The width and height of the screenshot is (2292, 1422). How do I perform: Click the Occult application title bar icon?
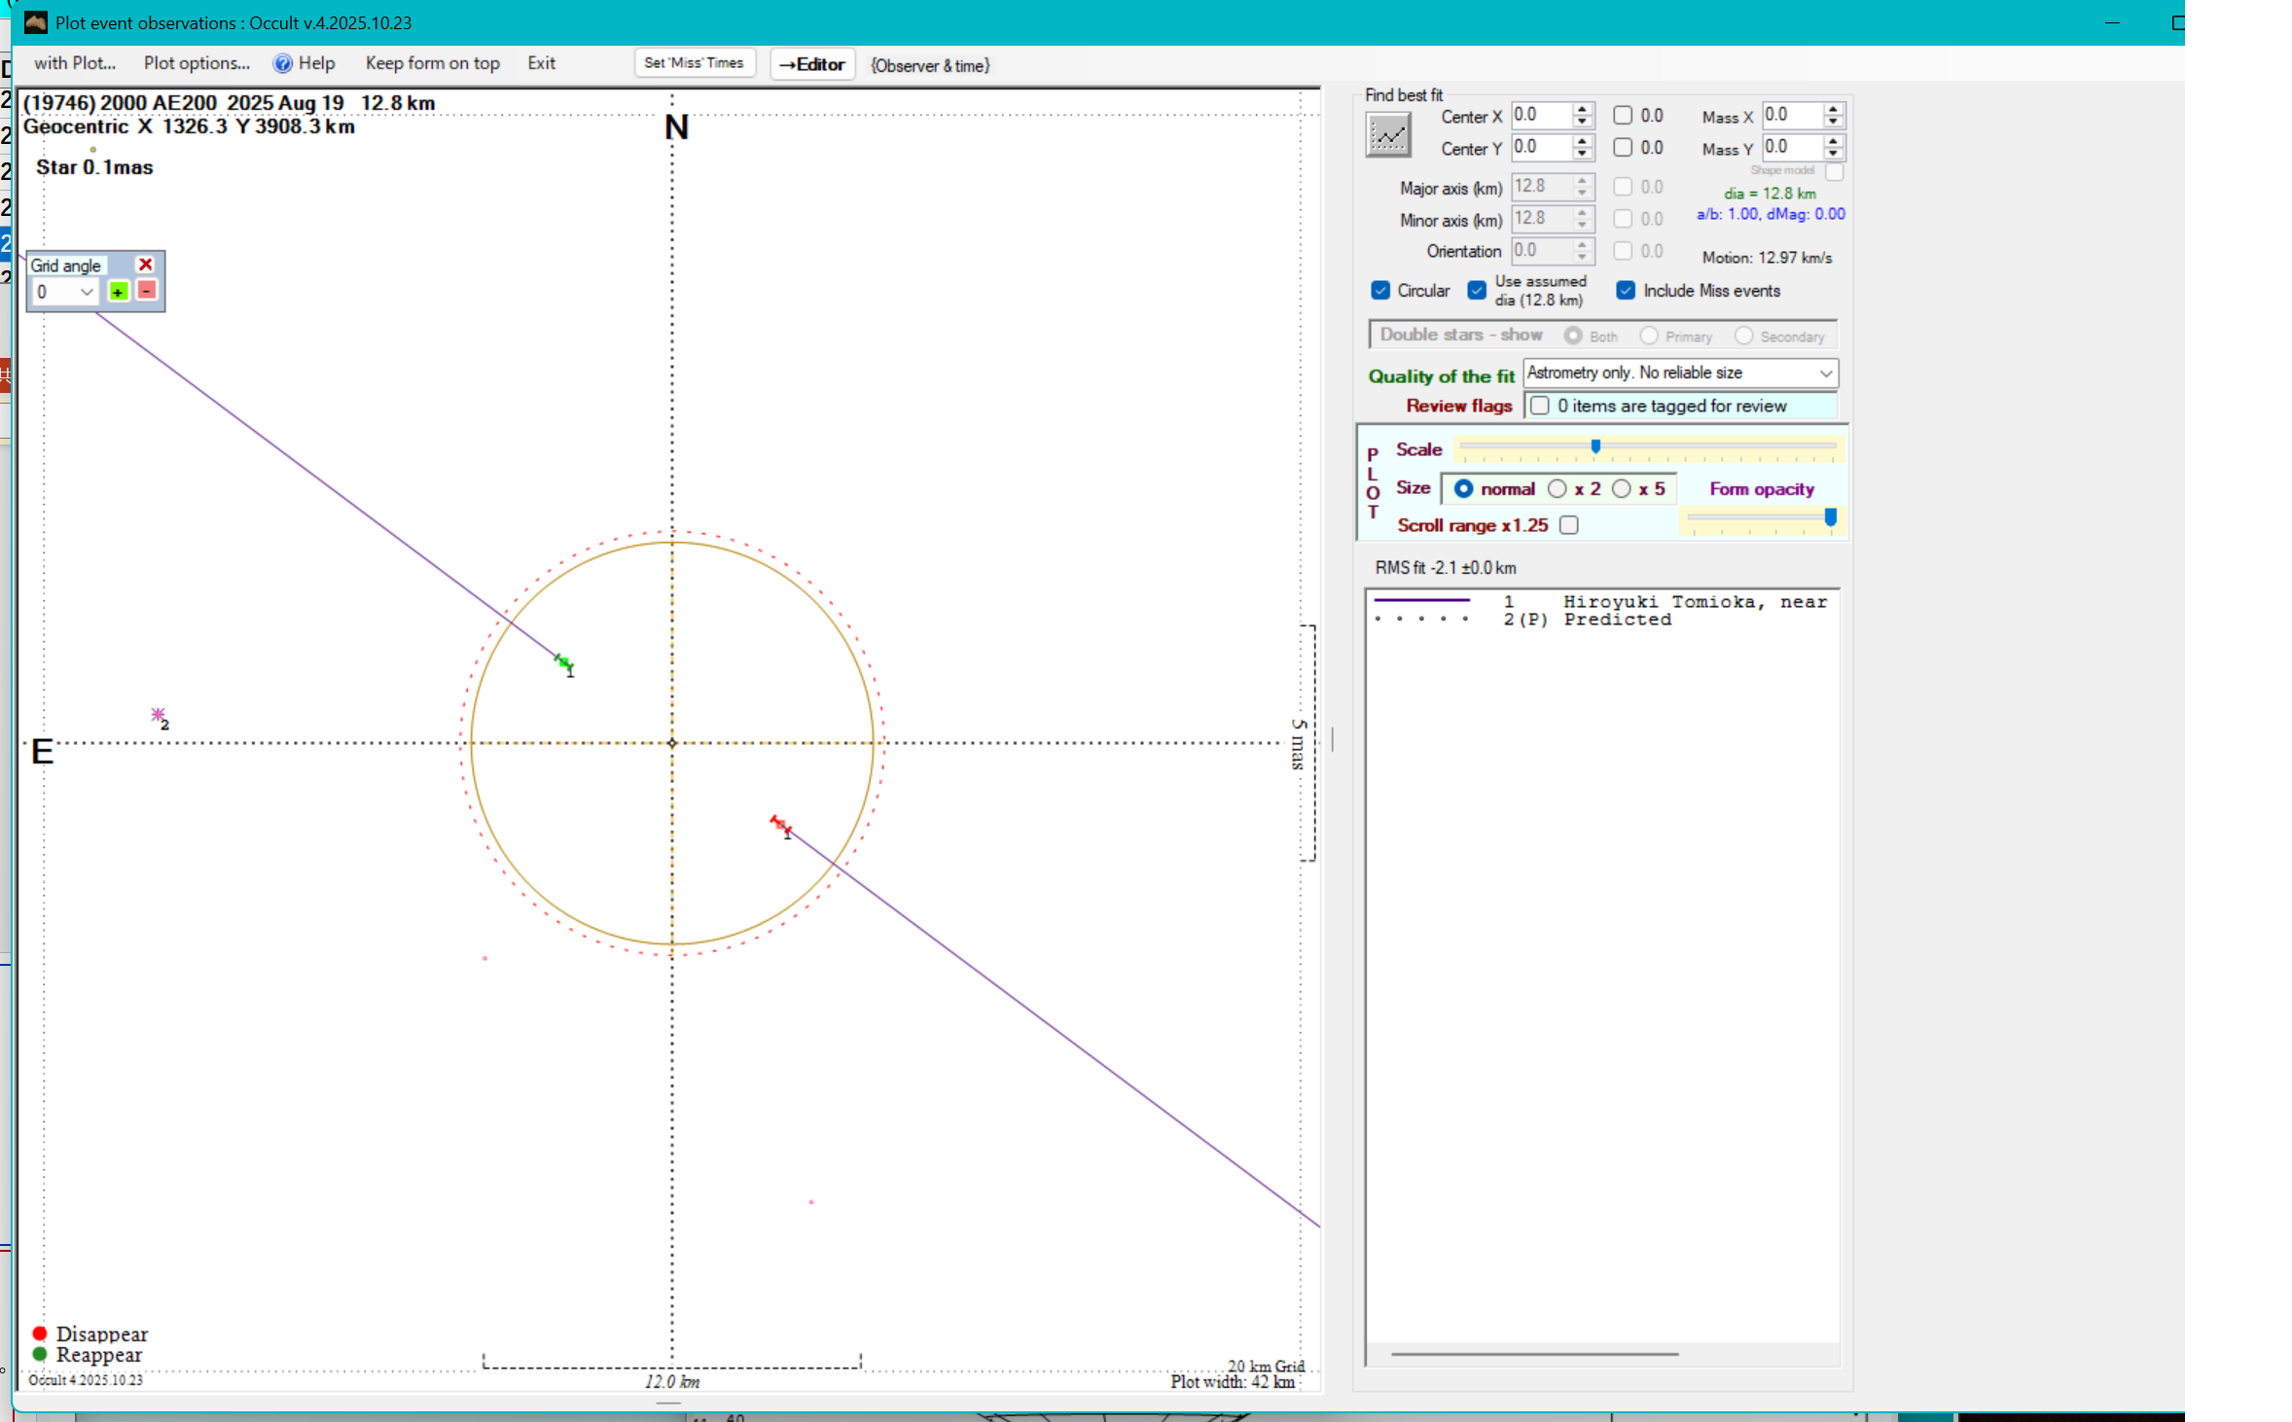point(36,22)
